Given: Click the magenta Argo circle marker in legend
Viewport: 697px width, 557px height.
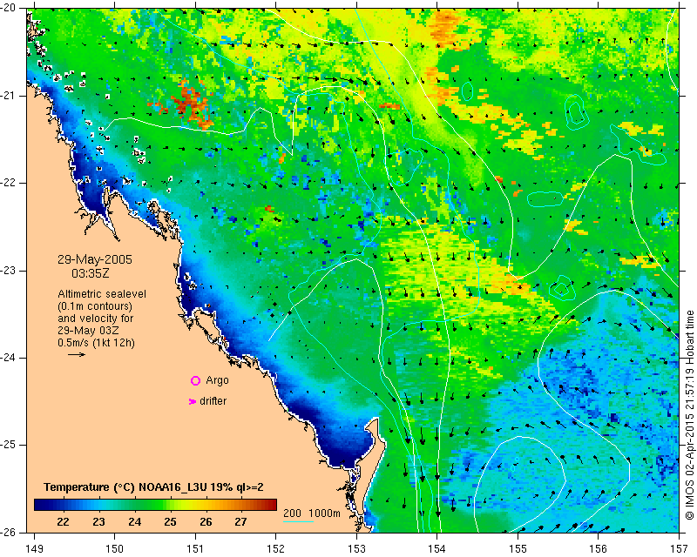Looking at the screenshot, I should pyautogui.click(x=195, y=380).
